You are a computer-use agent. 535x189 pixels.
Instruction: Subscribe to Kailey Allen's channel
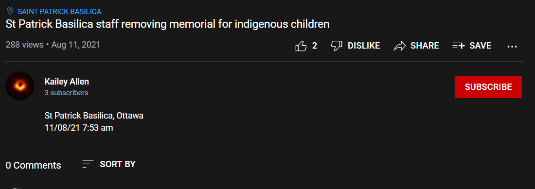488,87
